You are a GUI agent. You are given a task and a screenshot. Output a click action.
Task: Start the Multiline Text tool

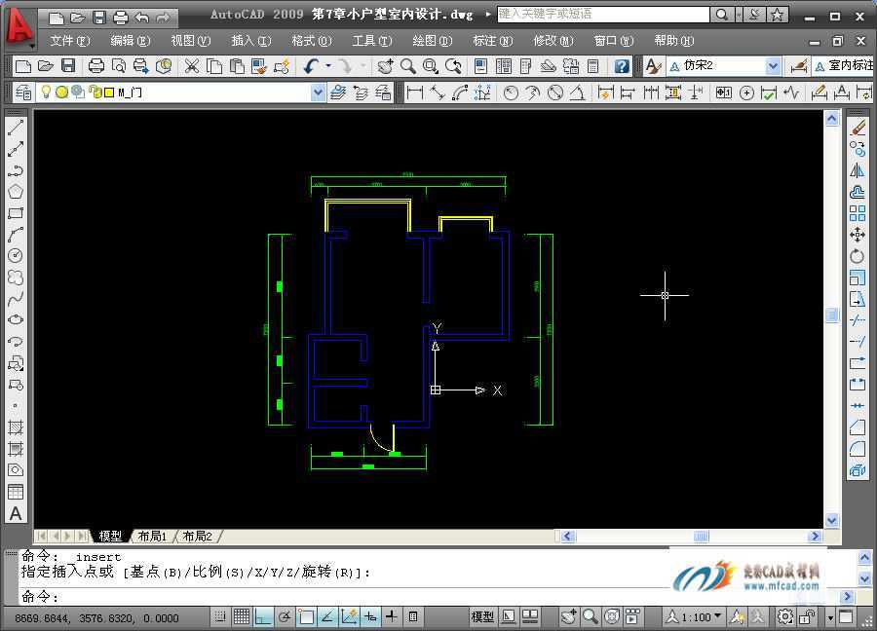click(x=16, y=513)
